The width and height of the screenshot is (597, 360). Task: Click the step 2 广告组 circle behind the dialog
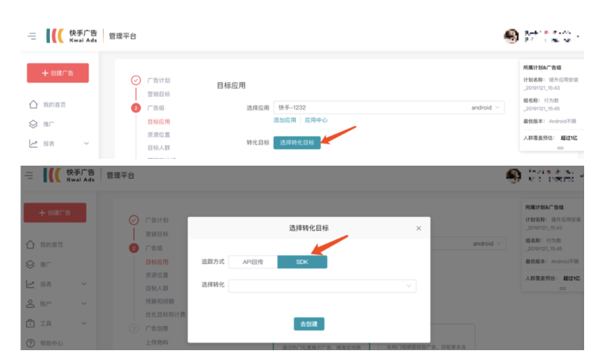pyautogui.click(x=134, y=248)
